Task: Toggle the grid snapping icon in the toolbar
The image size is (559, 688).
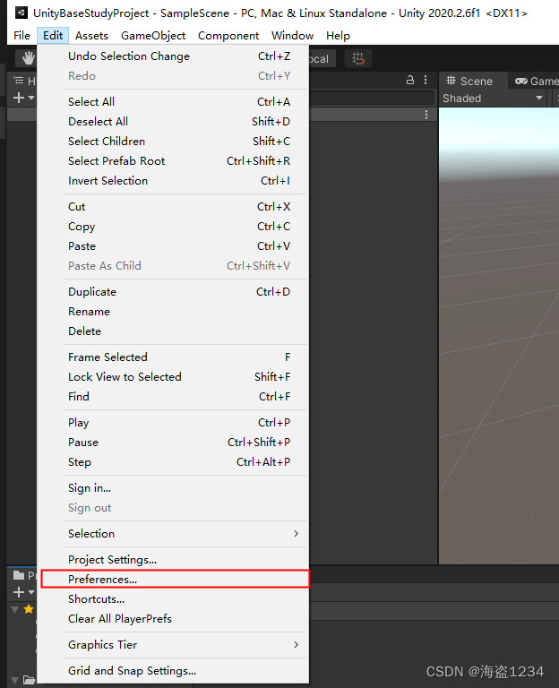Action: [x=358, y=58]
